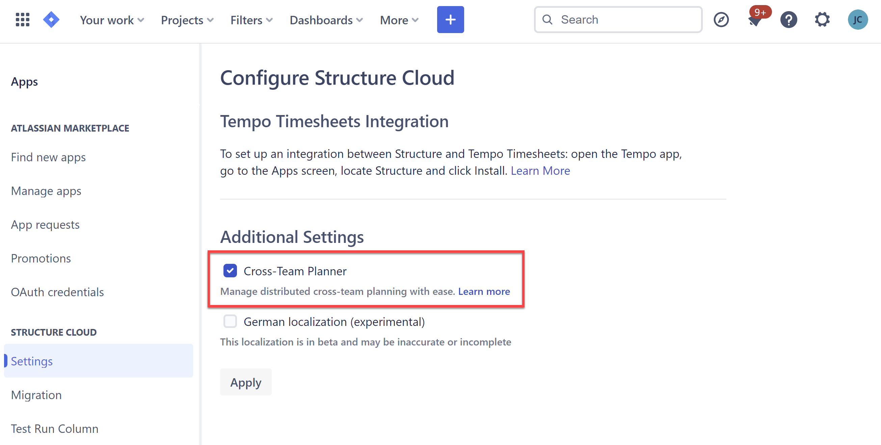Viewport: 881px width, 445px height.
Task: Open the JC profile avatar
Action: [x=858, y=20]
